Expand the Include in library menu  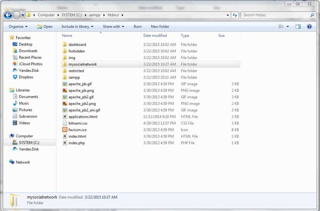point(76,27)
